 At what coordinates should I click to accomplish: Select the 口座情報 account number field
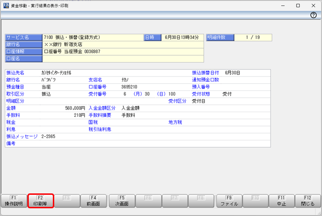pyautogui.click(x=123, y=51)
